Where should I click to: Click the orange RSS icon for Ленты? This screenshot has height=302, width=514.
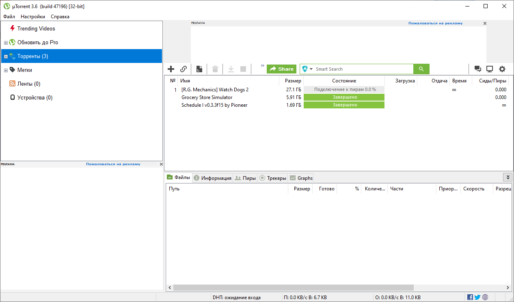[x=12, y=84]
